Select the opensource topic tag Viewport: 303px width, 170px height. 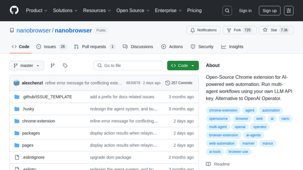[x=218, y=119]
